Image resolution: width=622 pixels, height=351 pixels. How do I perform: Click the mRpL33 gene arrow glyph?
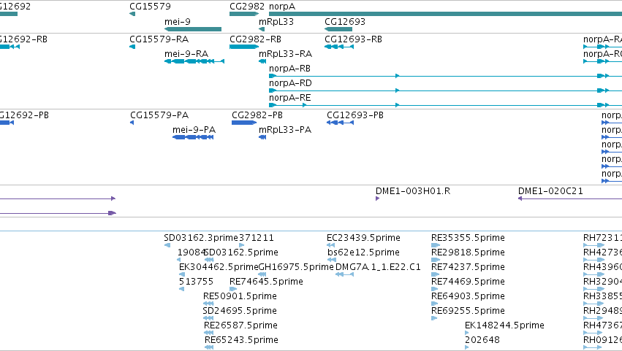(x=262, y=29)
